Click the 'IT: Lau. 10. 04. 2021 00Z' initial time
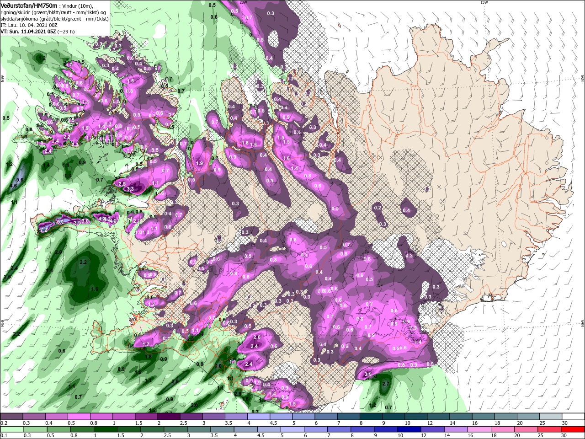 pos(28,25)
